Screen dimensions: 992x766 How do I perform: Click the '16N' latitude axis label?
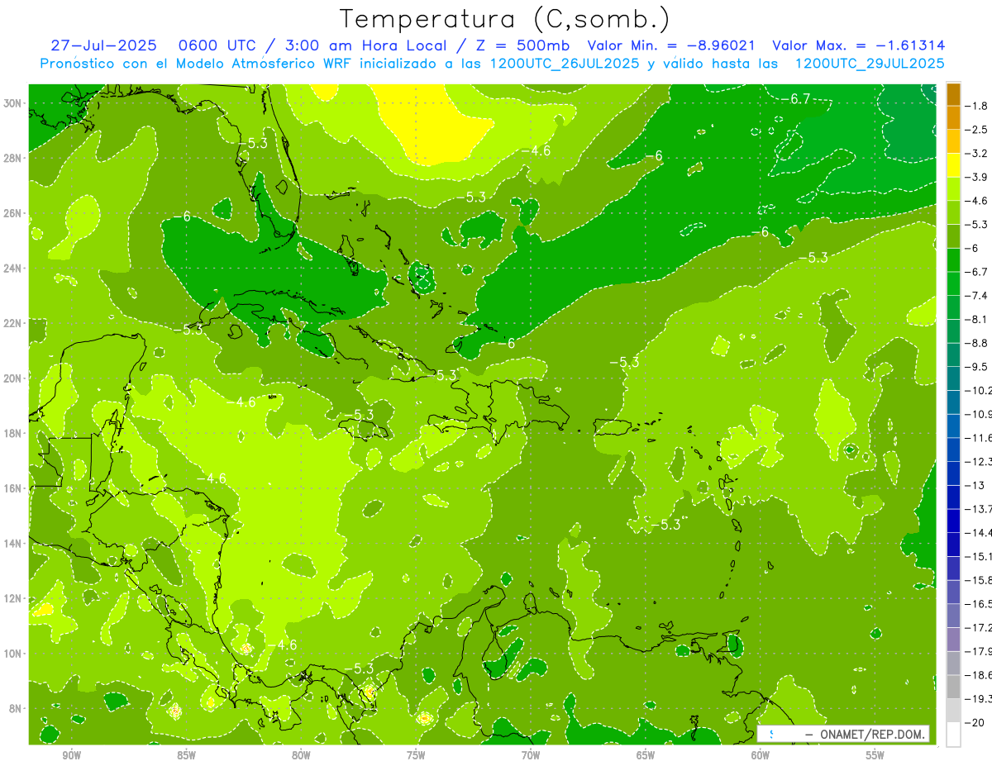pyautogui.click(x=12, y=488)
